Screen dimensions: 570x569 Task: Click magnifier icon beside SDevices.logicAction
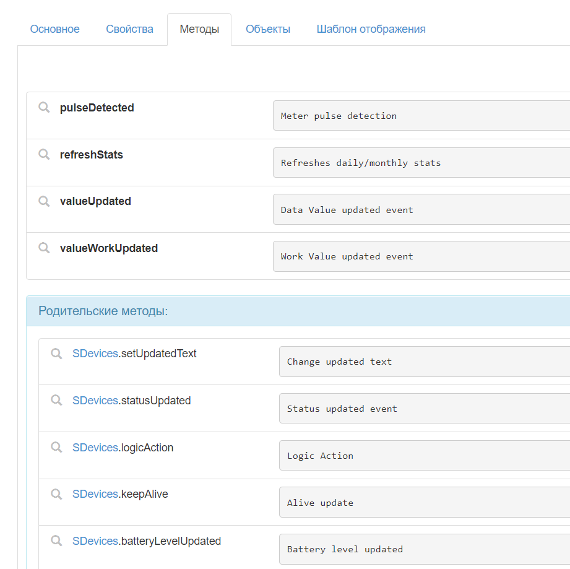tap(56, 447)
